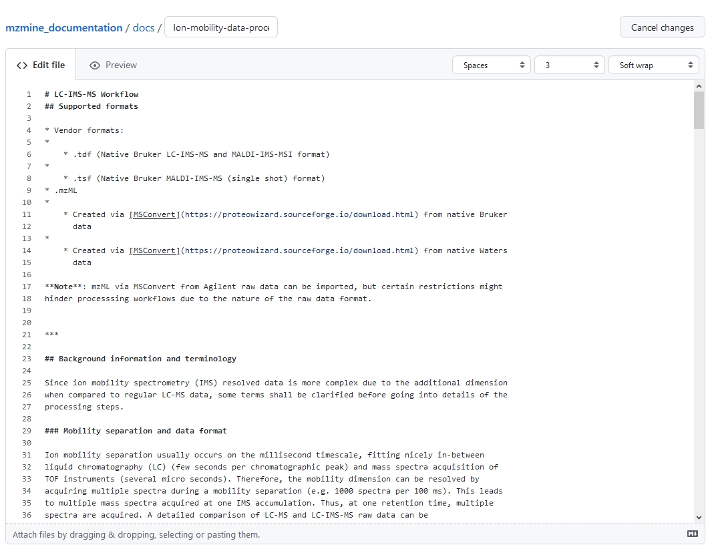This screenshot has height=553, width=716.
Task: Click the editor vertical scrollbar thumb
Action: pos(699,110)
